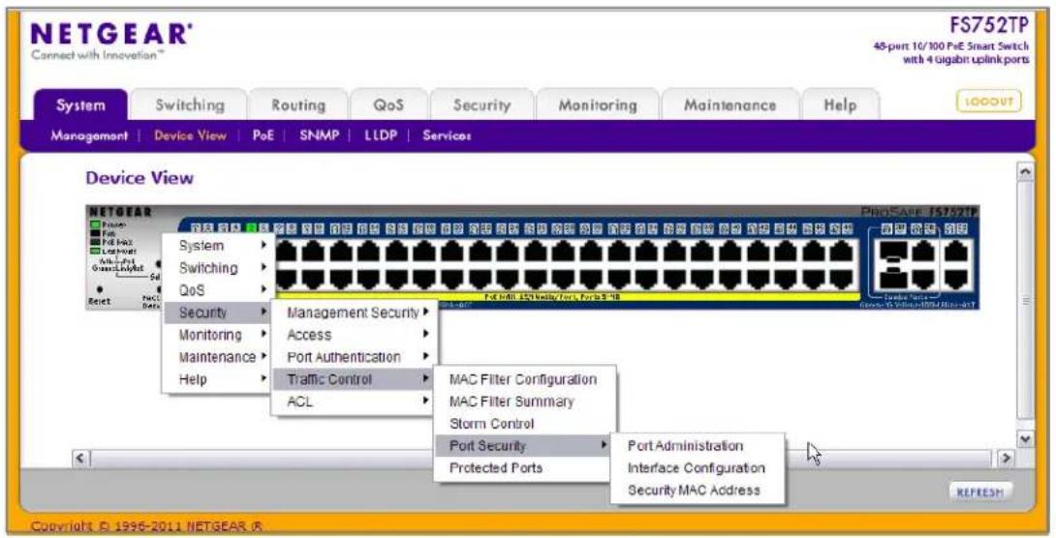
Task: Choose Monitoring in the context menu
Action: pyautogui.click(x=217, y=335)
